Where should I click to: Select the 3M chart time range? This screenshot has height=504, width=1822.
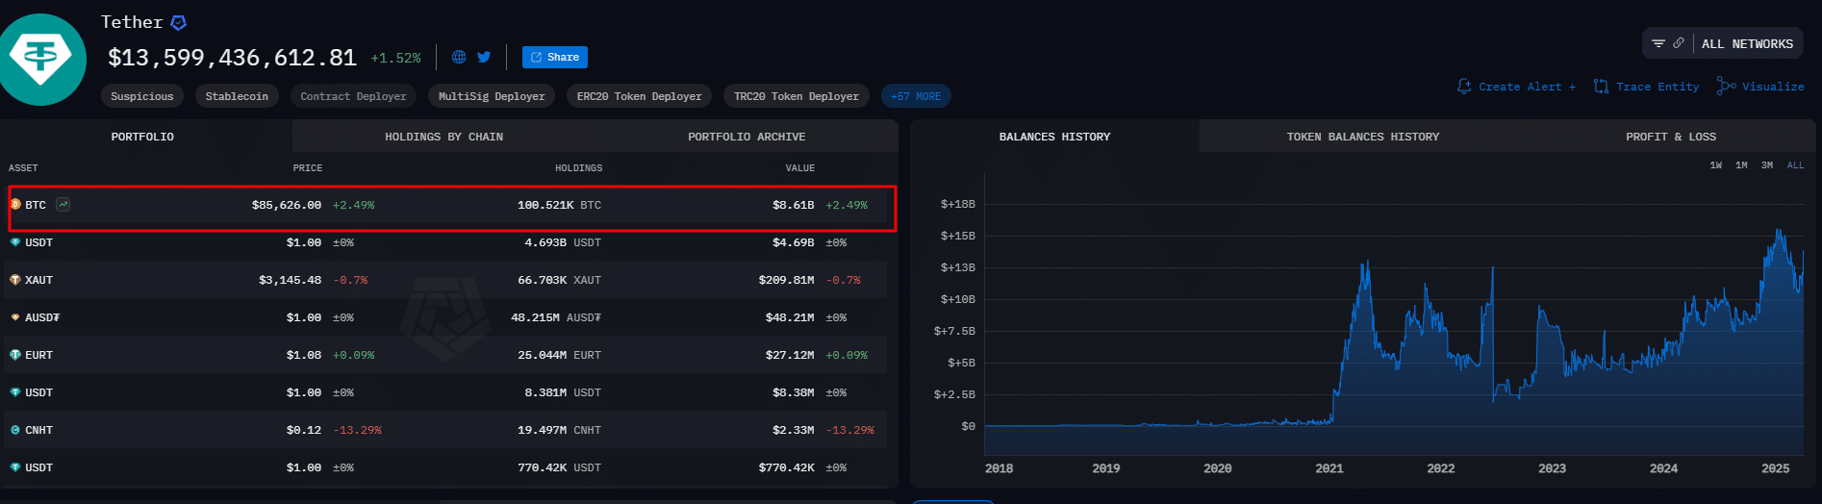1767,165
